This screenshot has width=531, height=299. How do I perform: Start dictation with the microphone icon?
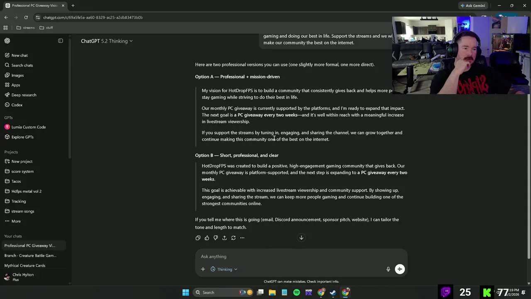point(388,269)
